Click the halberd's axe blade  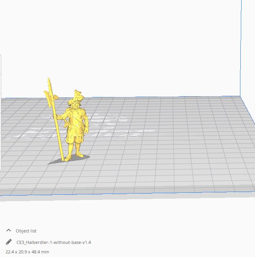pyautogui.click(x=48, y=97)
